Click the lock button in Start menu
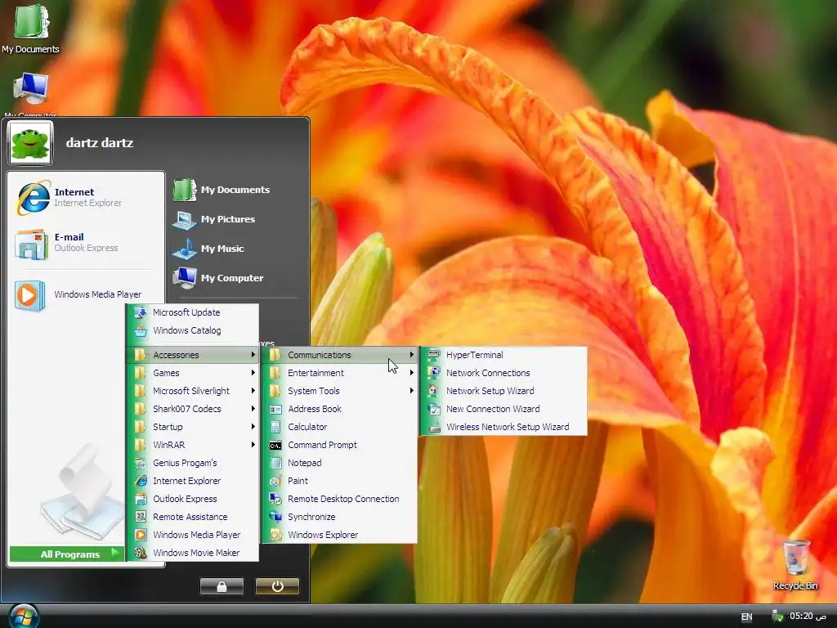The width and height of the screenshot is (837, 628). coord(222,586)
